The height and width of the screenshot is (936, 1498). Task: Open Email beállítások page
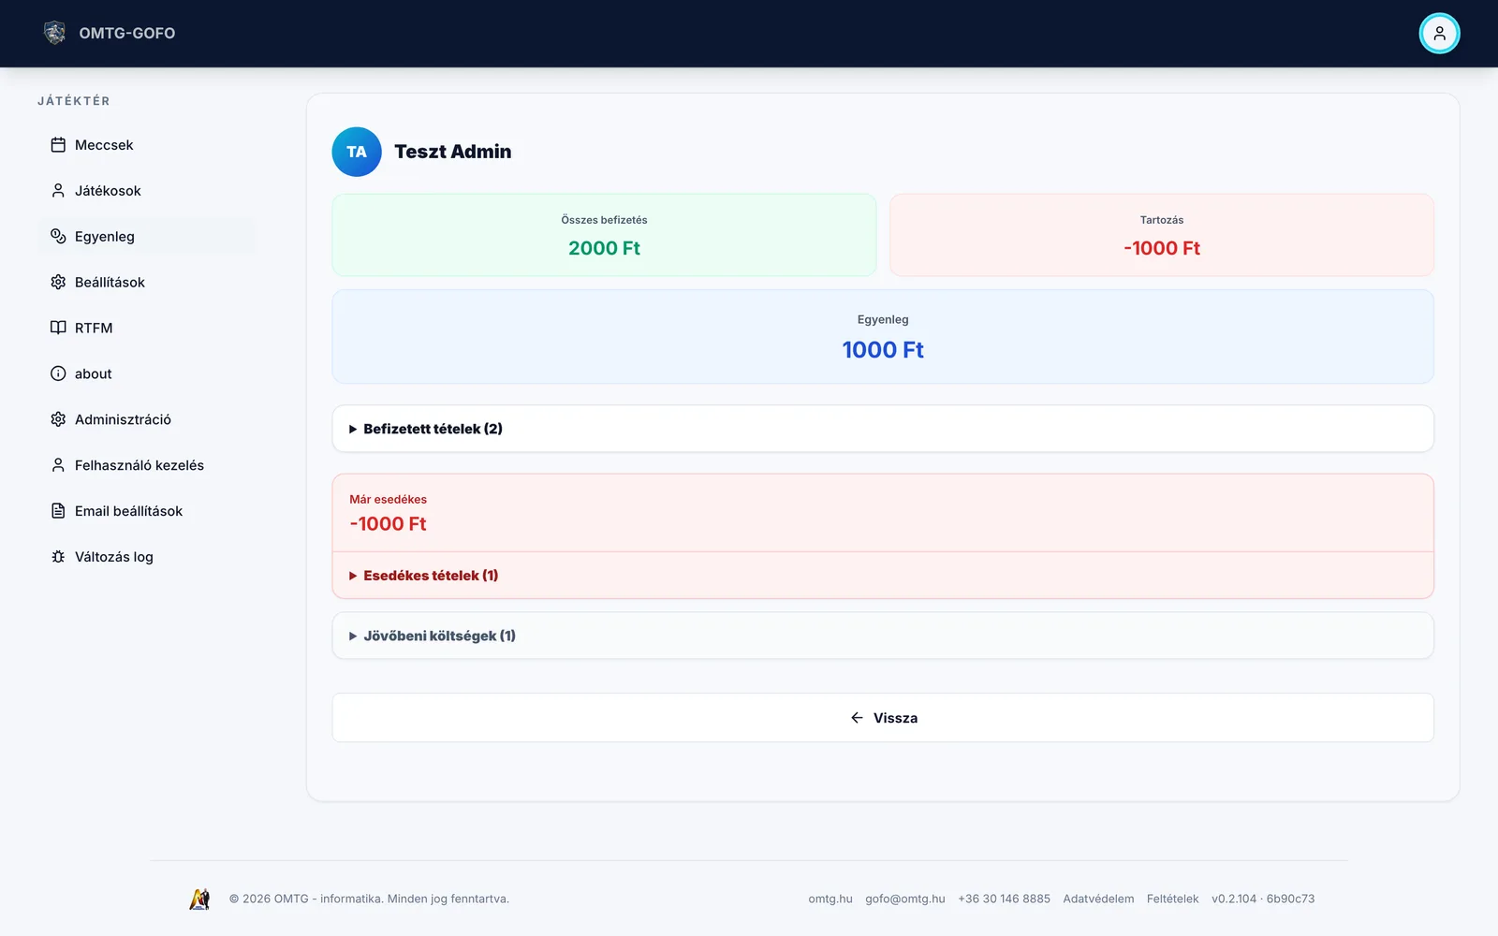coord(147,511)
